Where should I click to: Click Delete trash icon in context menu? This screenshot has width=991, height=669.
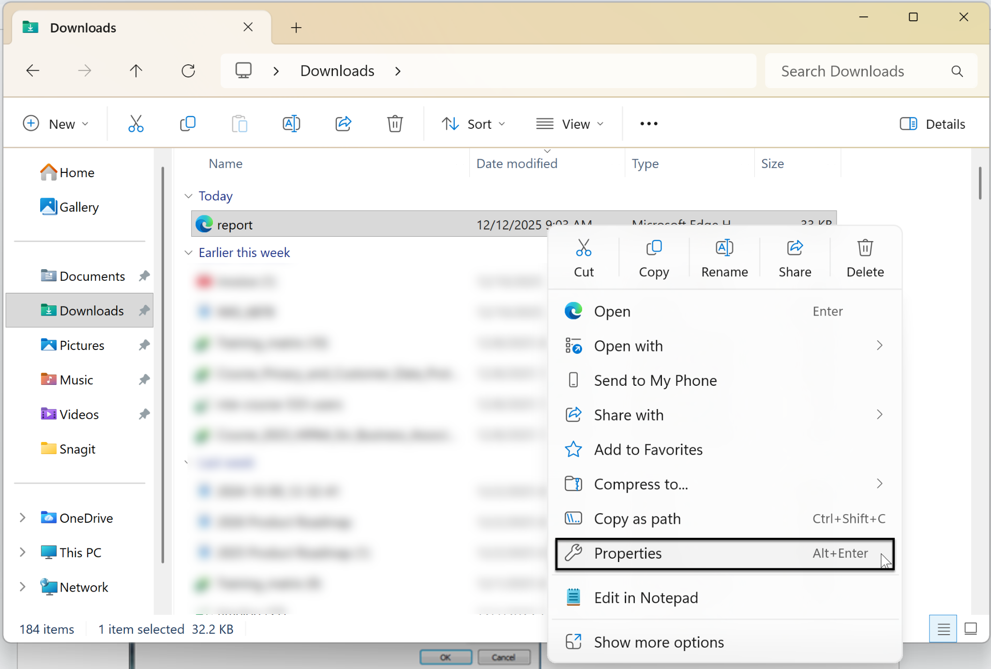tap(865, 248)
